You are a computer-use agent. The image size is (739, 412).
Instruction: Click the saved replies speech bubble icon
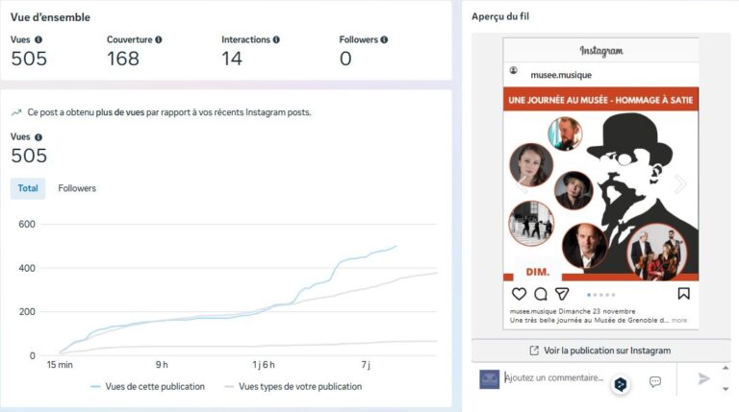(x=655, y=381)
